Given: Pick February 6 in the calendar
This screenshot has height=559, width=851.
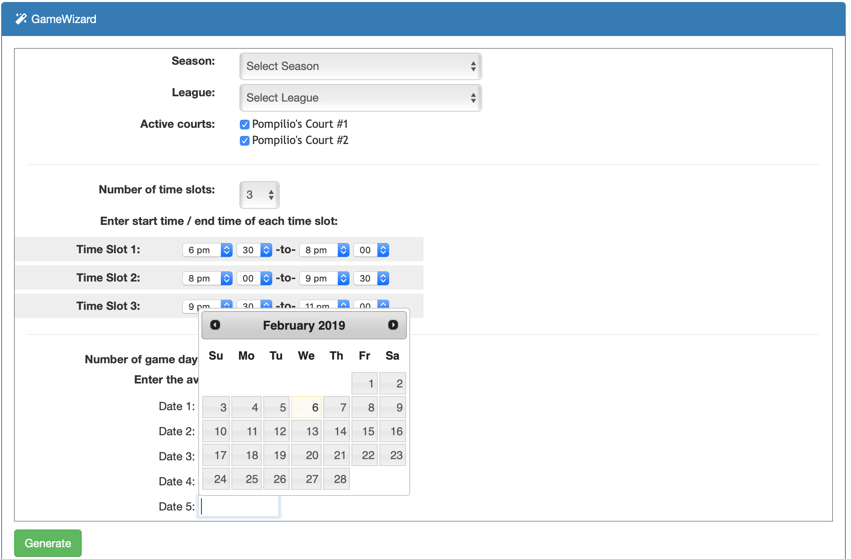Looking at the screenshot, I should click(x=307, y=407).
